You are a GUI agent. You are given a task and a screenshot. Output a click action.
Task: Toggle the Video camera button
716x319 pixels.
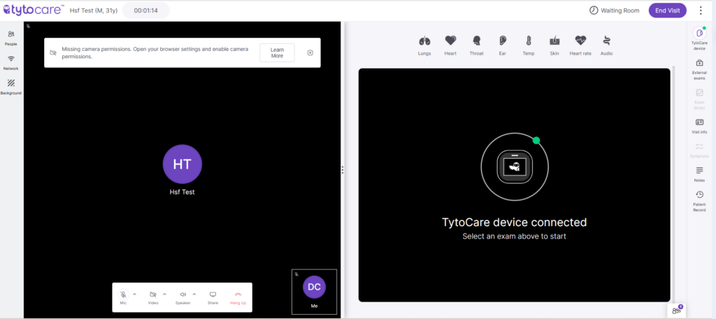[153, 297]
